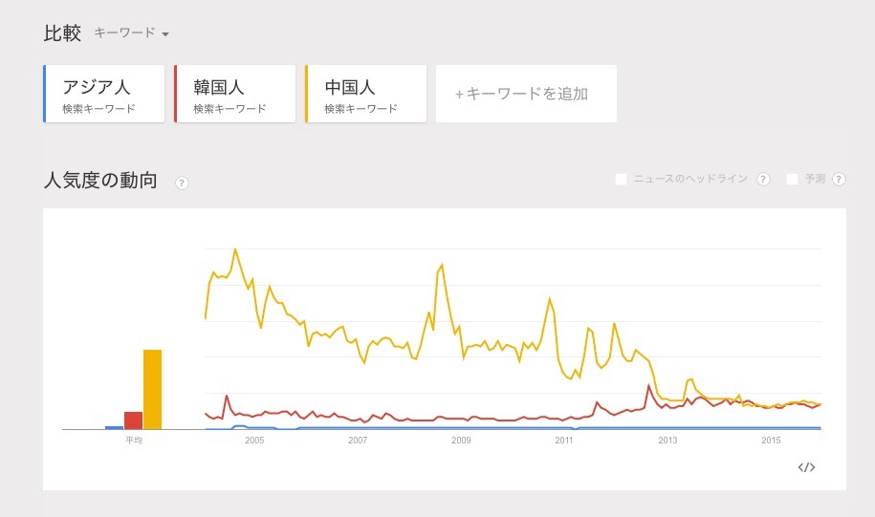Viewport: 875px width, 517px height.
Task: Open the キーワード dropdown arrow
Action: click(x=165, y=34)
